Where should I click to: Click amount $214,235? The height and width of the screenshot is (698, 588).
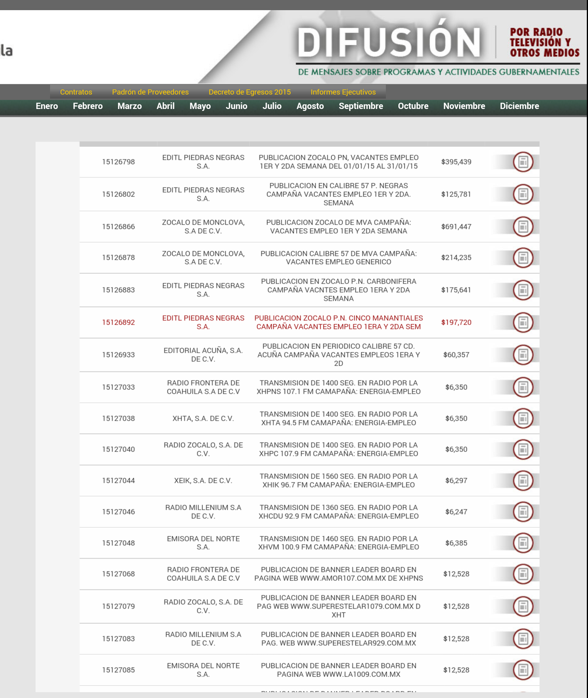[x=456, y=258]
